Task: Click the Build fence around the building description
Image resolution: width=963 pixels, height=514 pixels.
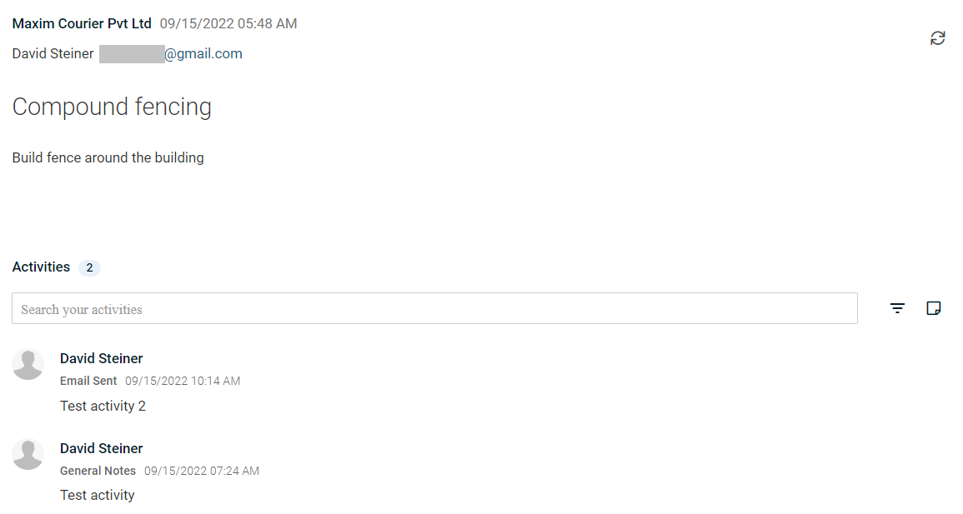Action: 108,157
